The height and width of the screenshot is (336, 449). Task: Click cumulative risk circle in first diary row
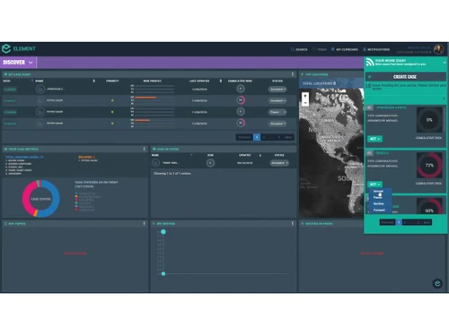pyautogui.click(x=241, y=89)
